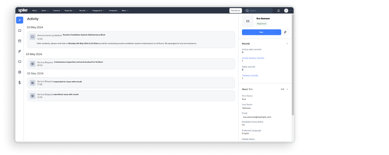The width and height of the screenshot is (389, 155).
Task: Open the notifications bell
Action: tap(279, 11)
